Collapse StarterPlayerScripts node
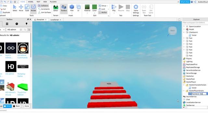 (184, 91)
